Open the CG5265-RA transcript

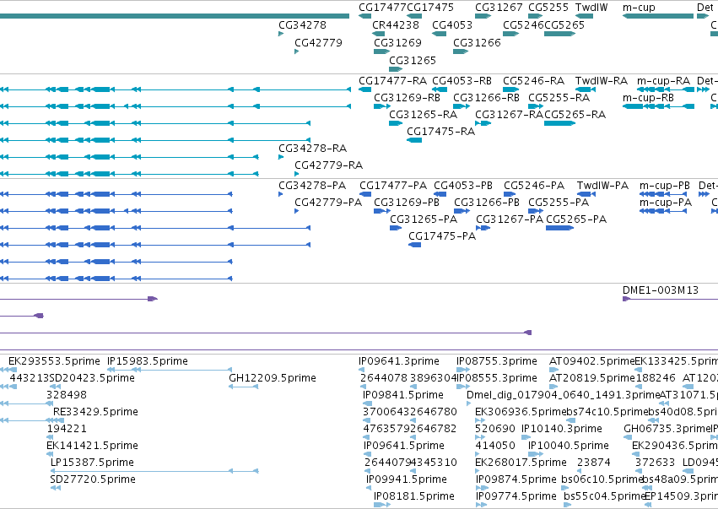(x=559, y=123)
